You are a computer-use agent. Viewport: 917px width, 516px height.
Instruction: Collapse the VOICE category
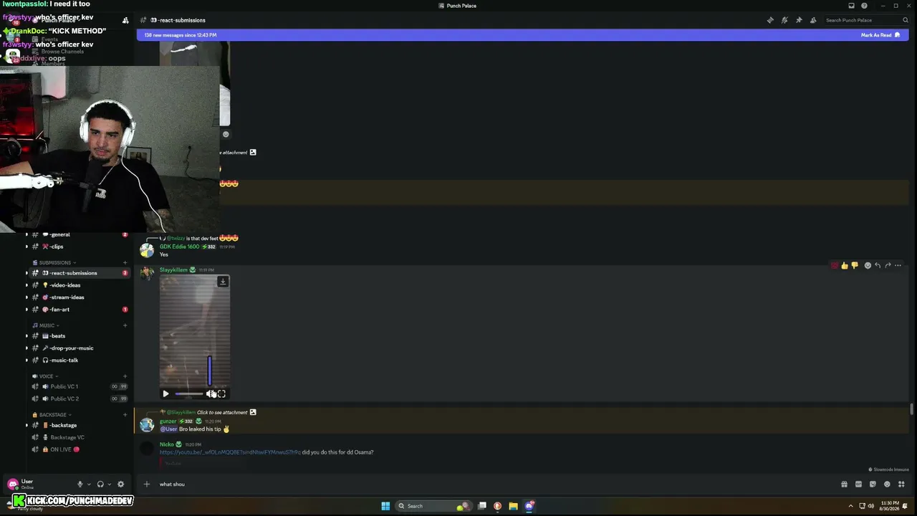46,376
